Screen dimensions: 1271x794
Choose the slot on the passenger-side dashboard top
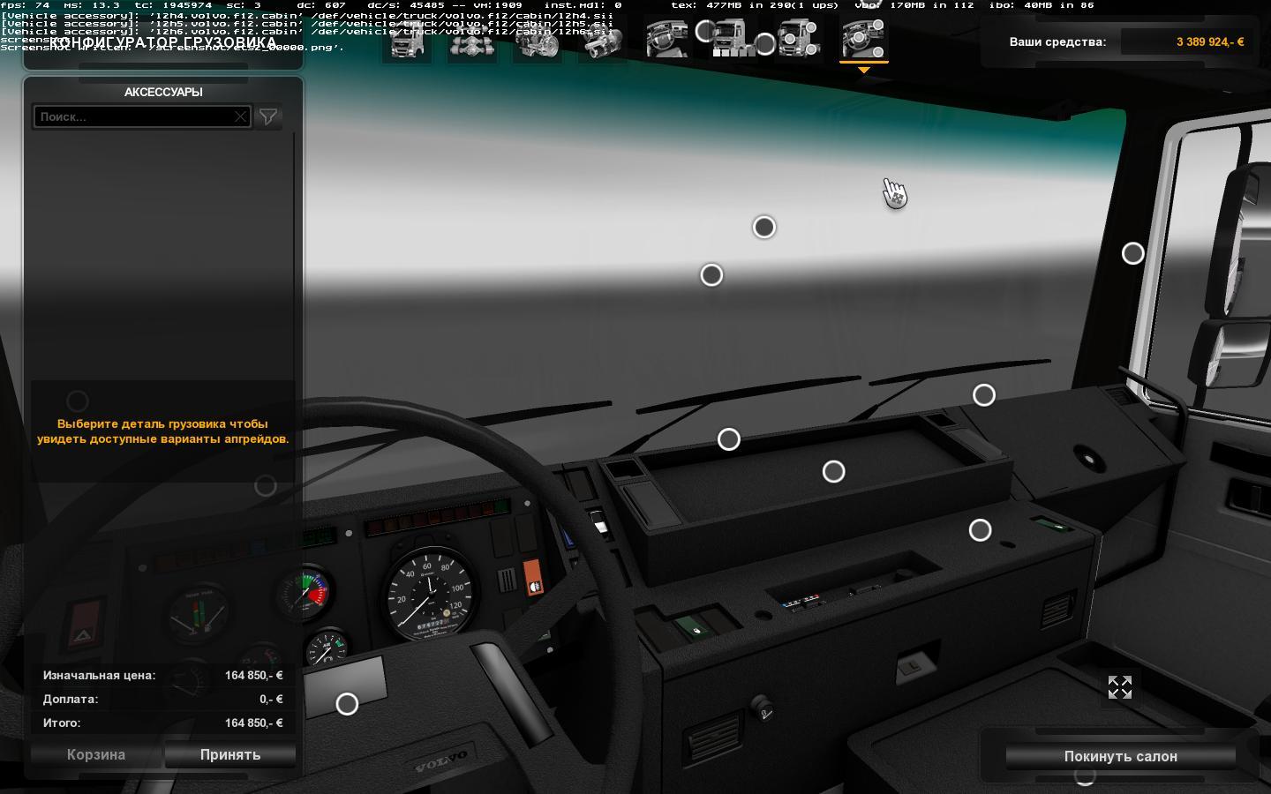coord(983,395)
